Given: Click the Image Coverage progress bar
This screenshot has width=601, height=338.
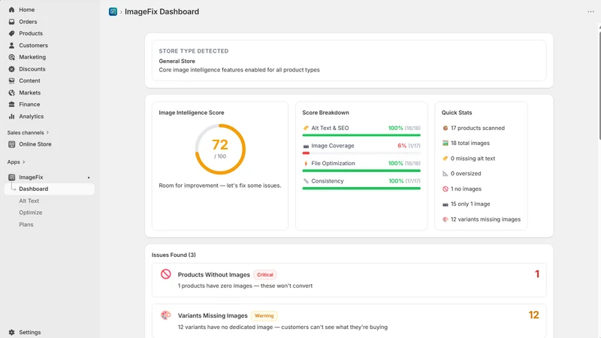Looking at the screenshot, I should pyautogui.click(x=361, y=153).
